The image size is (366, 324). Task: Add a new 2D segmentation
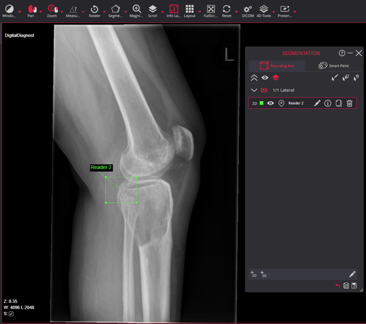click(254, 274)
